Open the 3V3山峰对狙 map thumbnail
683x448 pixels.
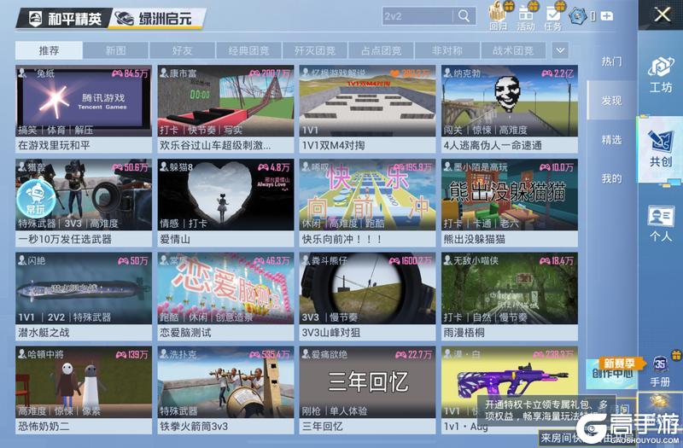click(366, 288)
